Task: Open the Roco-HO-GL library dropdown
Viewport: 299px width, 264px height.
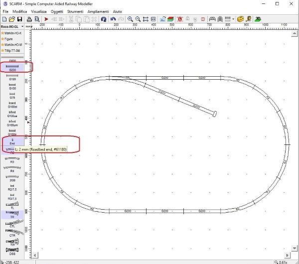Action: coord(12,26)
